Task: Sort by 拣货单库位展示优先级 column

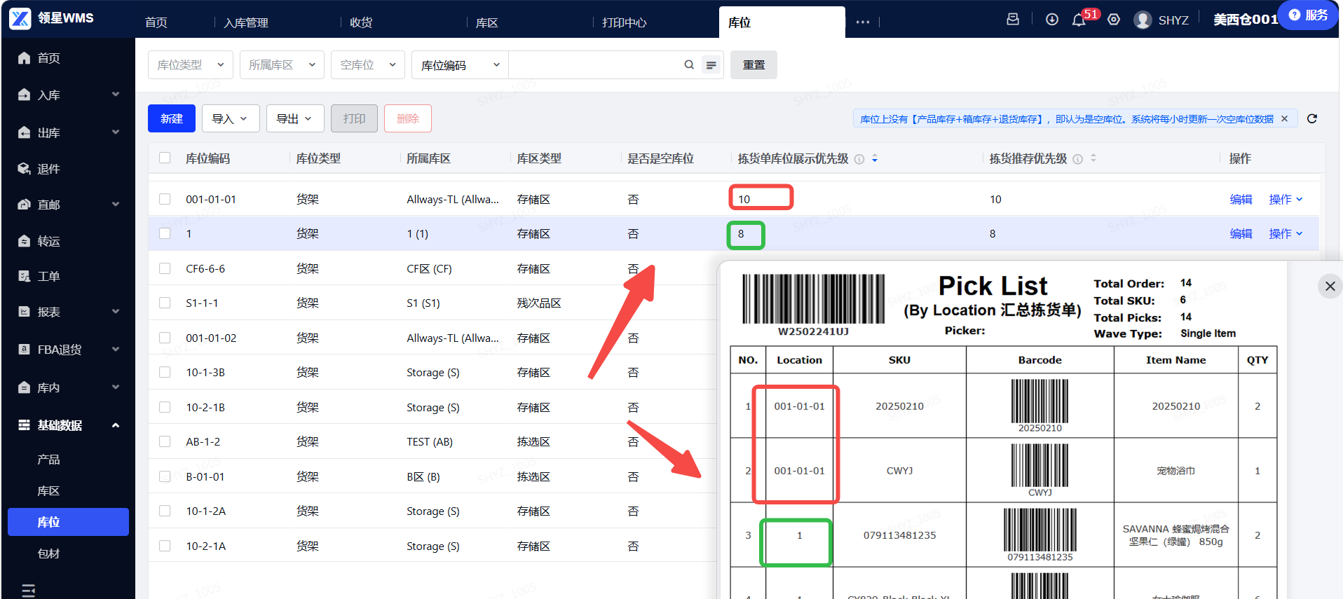Action: [875, 159]
